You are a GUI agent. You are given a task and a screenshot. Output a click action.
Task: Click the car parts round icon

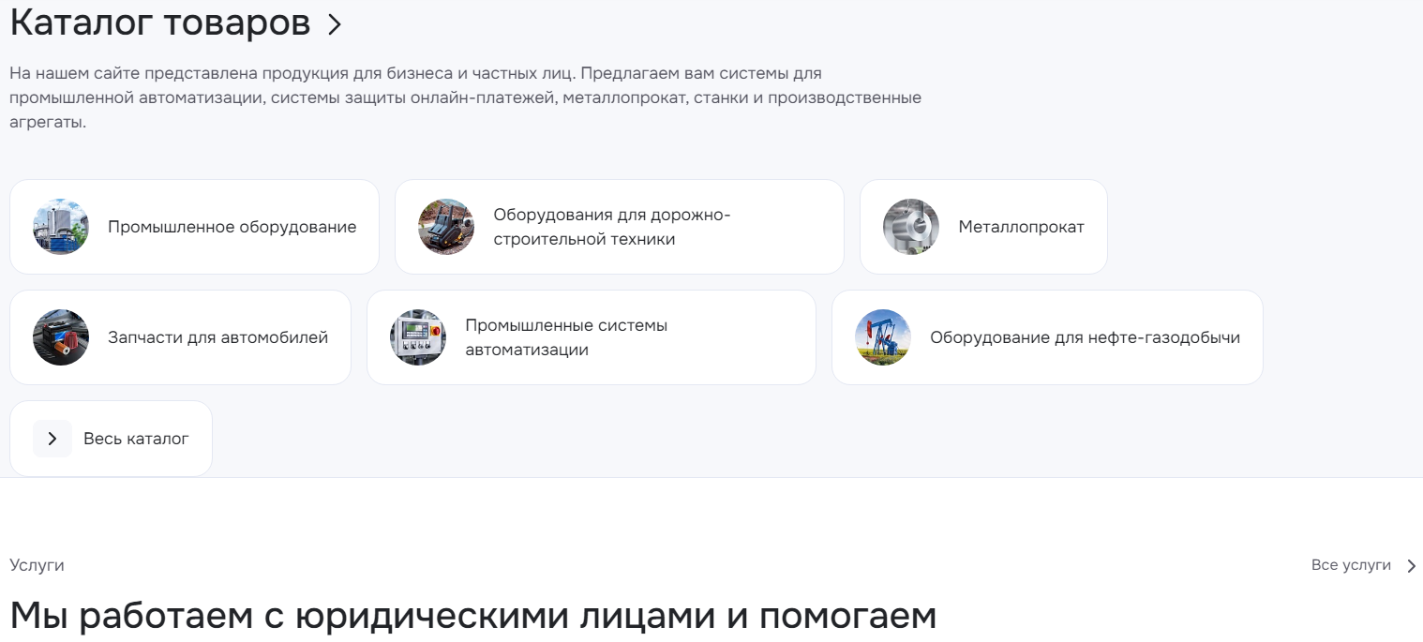coord(61,337)
